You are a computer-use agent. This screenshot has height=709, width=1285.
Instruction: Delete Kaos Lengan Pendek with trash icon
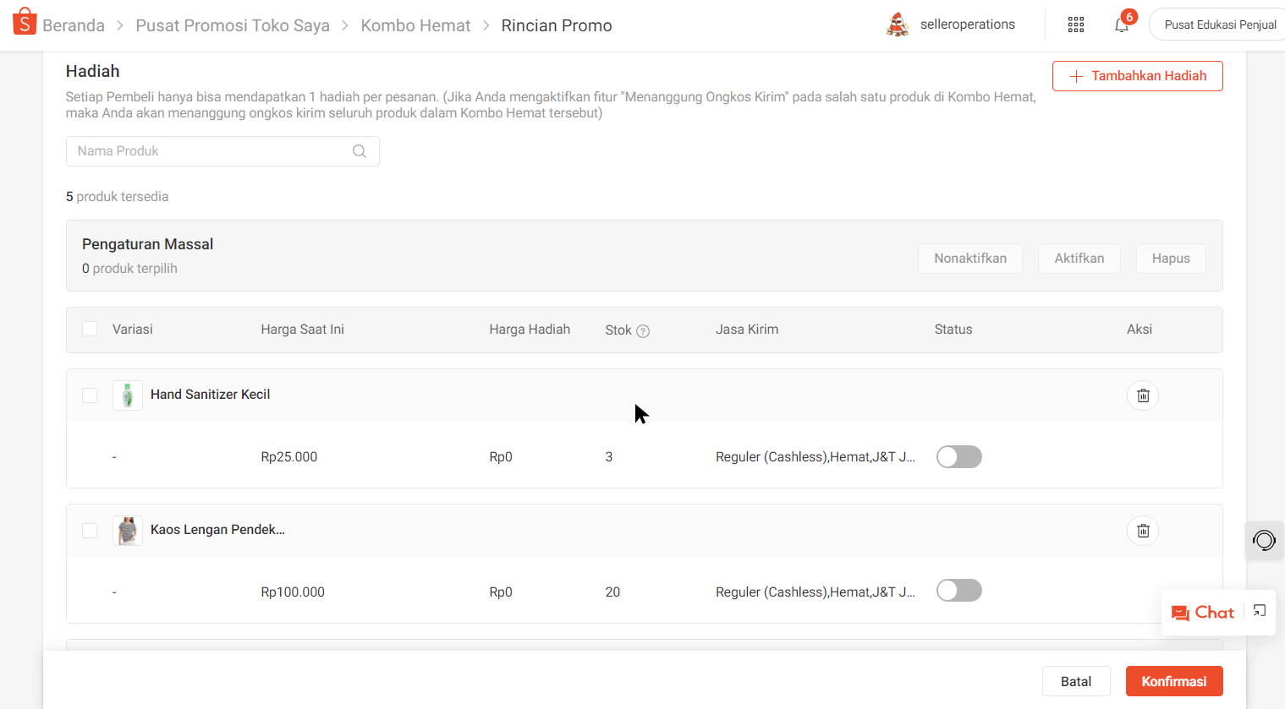[1143, 531]
